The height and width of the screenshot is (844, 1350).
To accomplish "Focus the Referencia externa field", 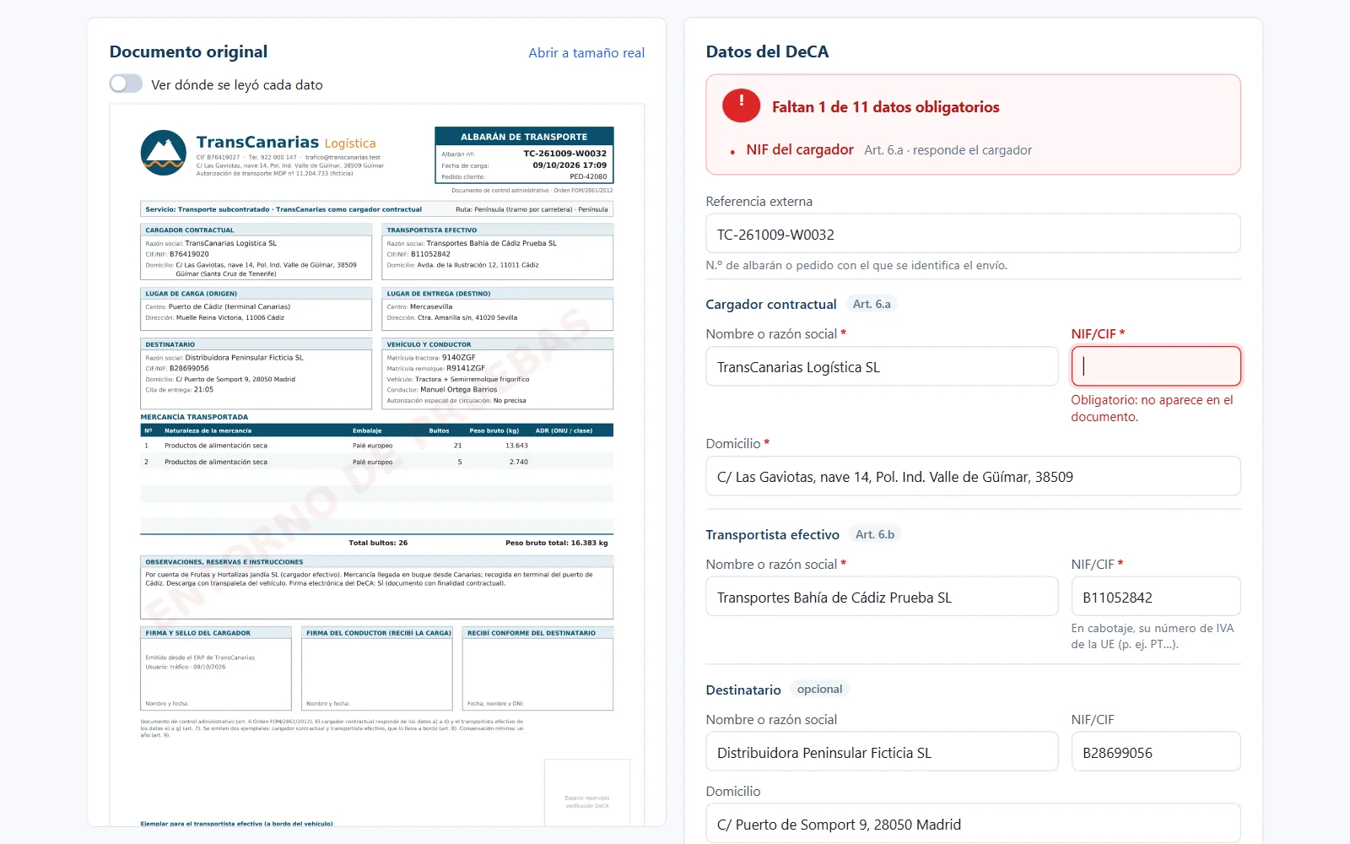I will pyautogui.click(x=973, y=234).
